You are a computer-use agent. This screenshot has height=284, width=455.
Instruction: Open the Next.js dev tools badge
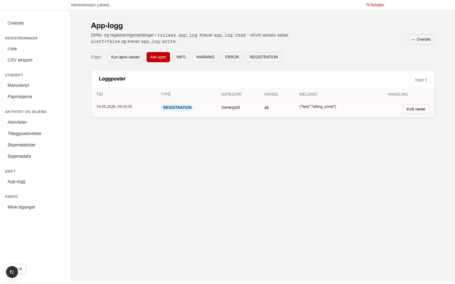[x=12, y=272]
